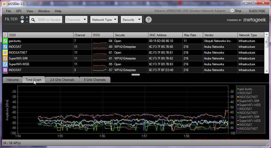Uncheck the INDOSATNET row checkbox
Image resolution: width=271 pixels, height=148 pixels.
coord(5,53)
